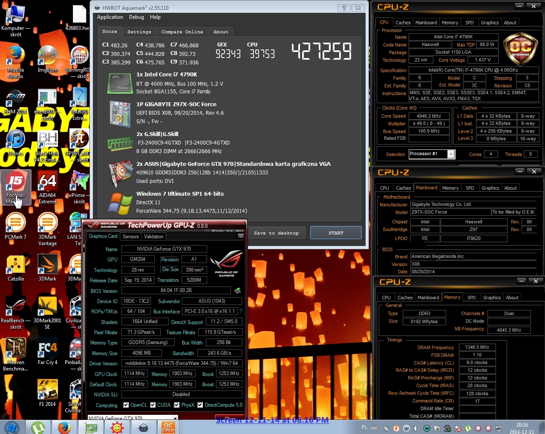The width and height of the screenshot is (545, 434).
Task: Click the CPU-Z motherboard model Z97X-SOC Force
Action: pos(450,212)
